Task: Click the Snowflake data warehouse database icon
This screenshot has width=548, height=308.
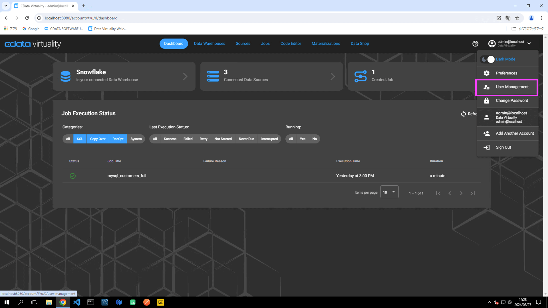Action: [65, 76]
